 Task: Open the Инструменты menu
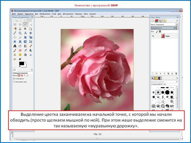pos(68,14)
